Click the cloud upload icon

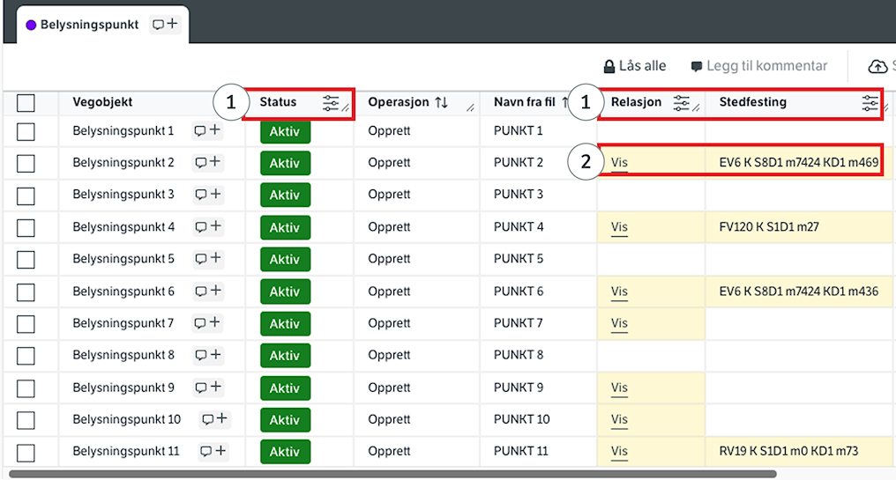[x=877, y=67]
